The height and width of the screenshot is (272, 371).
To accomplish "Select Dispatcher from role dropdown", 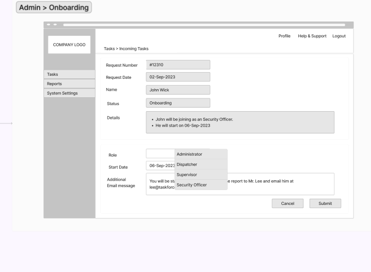I will [x=201, y=164].
